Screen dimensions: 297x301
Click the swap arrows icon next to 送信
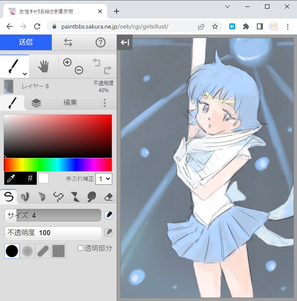point(68,42)
